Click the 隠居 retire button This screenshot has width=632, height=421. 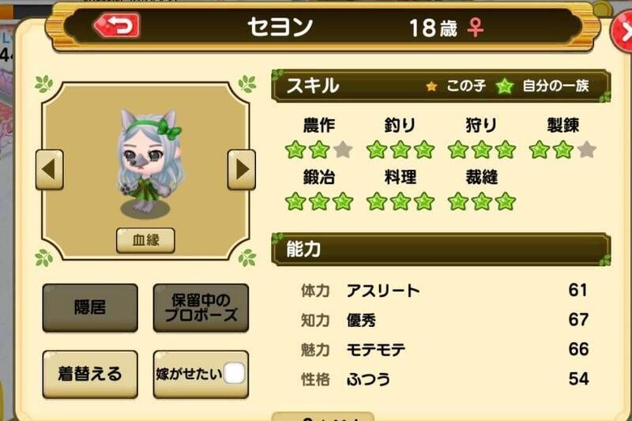click(90, 308)
